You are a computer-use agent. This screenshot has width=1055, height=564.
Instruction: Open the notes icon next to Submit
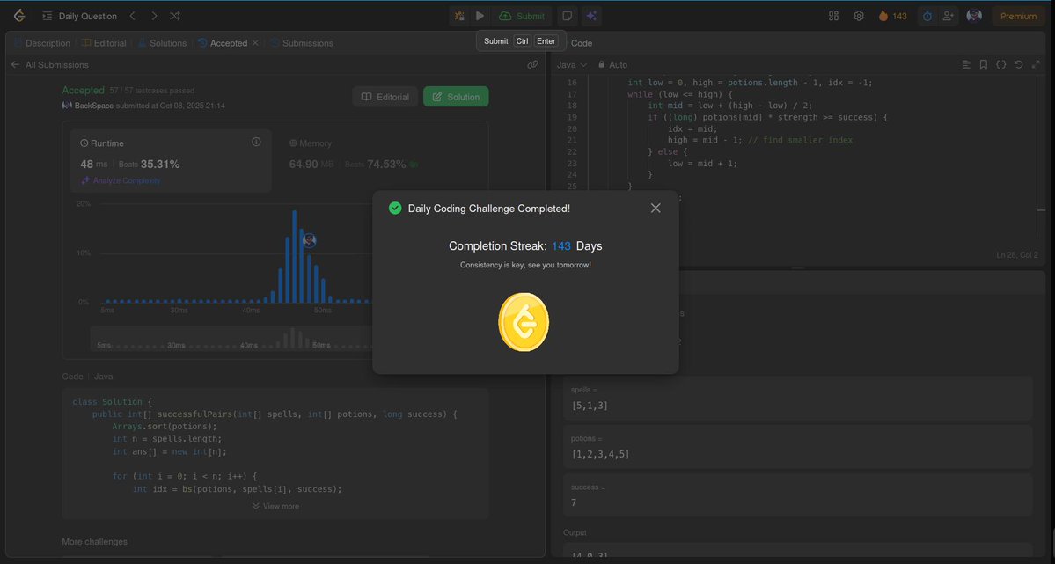568,16
